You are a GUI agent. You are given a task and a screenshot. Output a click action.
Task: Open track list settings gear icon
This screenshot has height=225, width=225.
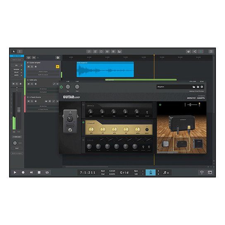click(x=57, y=57)
